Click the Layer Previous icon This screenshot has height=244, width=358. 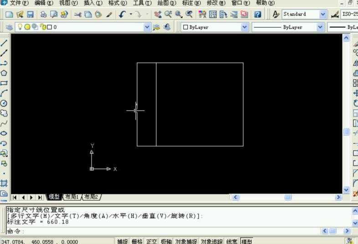point(167,27)
